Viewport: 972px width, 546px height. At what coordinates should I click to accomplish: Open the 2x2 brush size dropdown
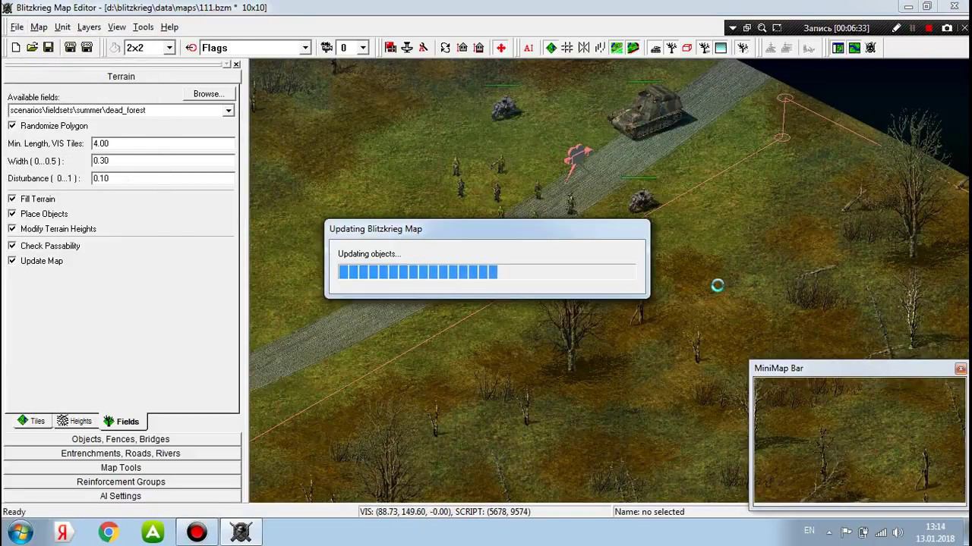point(169,48)
